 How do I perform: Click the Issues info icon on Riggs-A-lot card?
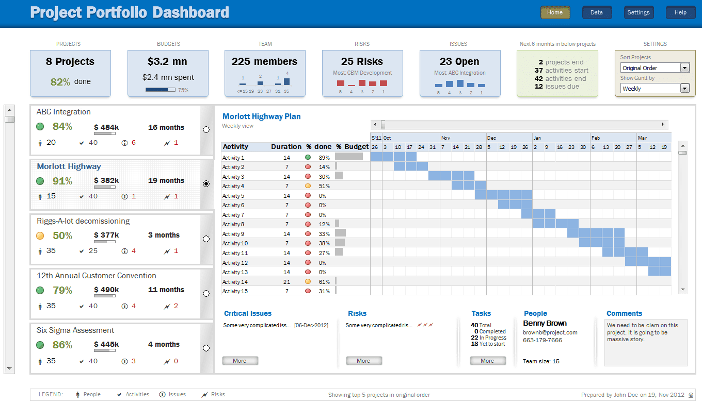(x=124, y=252)
